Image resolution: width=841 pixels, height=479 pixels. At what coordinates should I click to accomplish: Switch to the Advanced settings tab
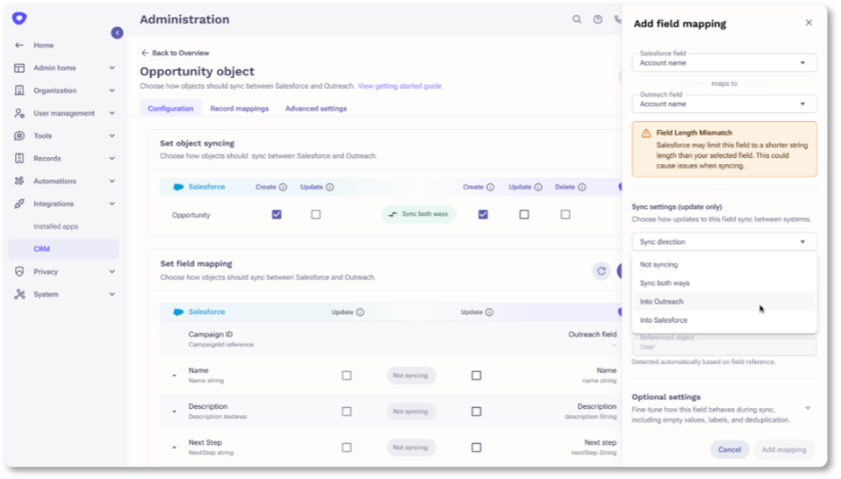[x=316, y=109]
